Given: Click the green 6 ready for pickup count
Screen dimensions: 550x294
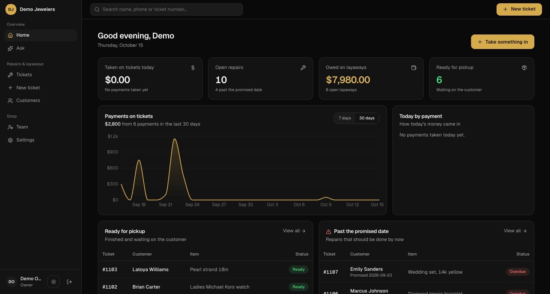Looking at the screenshot, I should (x=439, y=80).
